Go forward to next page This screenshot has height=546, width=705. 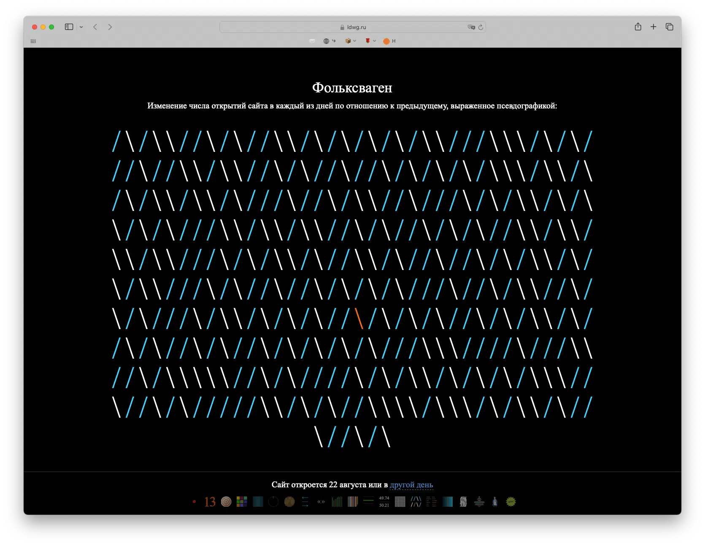tap(110, 27)
